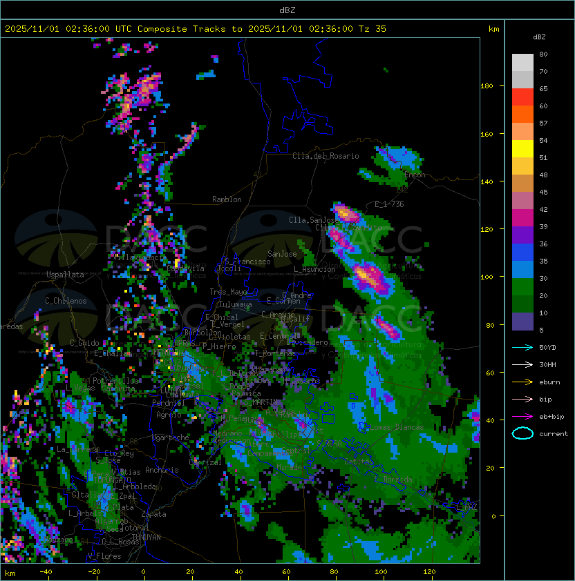Click the -40 km horizontal axis label
The height and width of the screenshot is (581, 575).
point(46,572)
